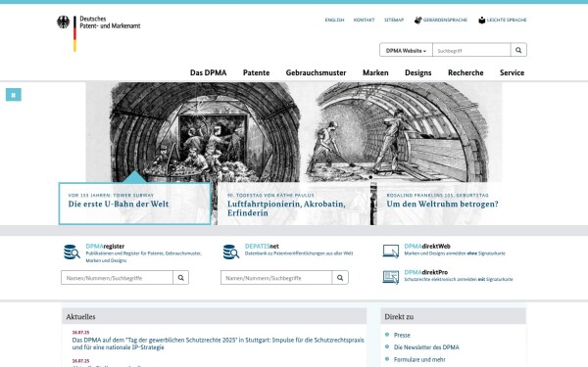This screenshot has width=588, height=367.
Task: Click the sign language hands icon
Action: pos(418,21)
